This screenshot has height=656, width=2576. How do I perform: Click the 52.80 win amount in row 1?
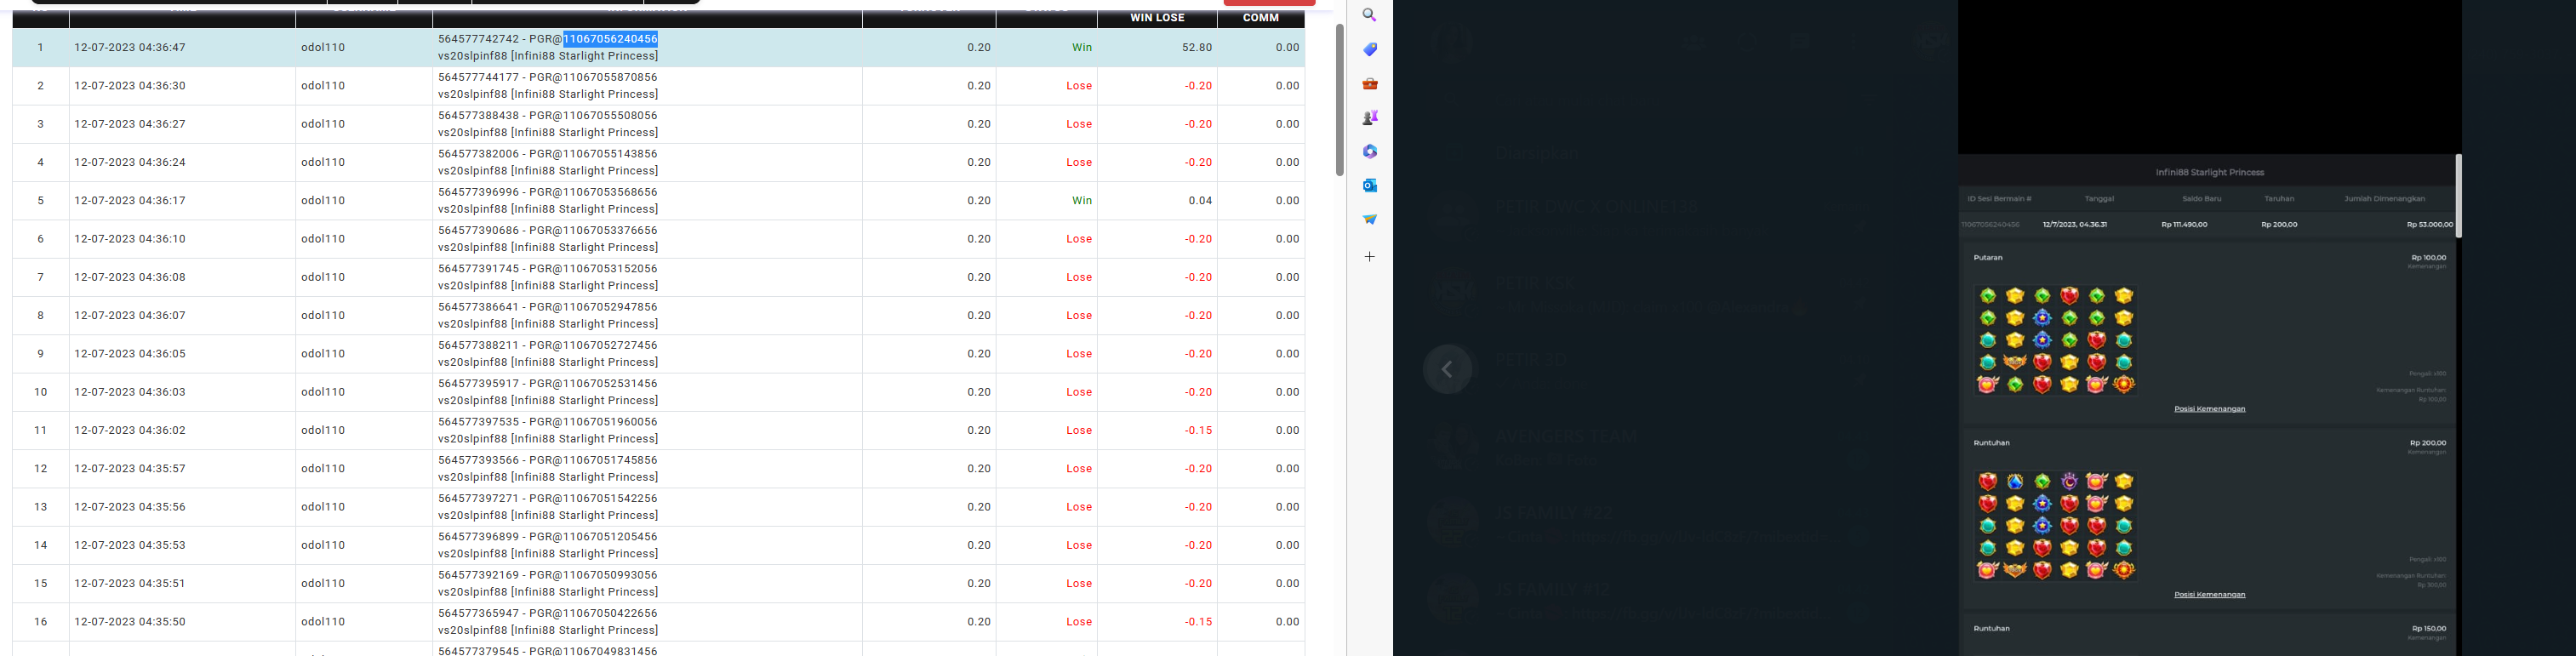pyautogui.click(x=1197, y=47)
